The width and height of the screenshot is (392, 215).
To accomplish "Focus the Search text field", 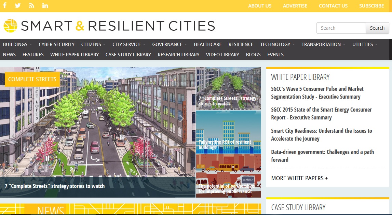I will click(x=341, y=28).
